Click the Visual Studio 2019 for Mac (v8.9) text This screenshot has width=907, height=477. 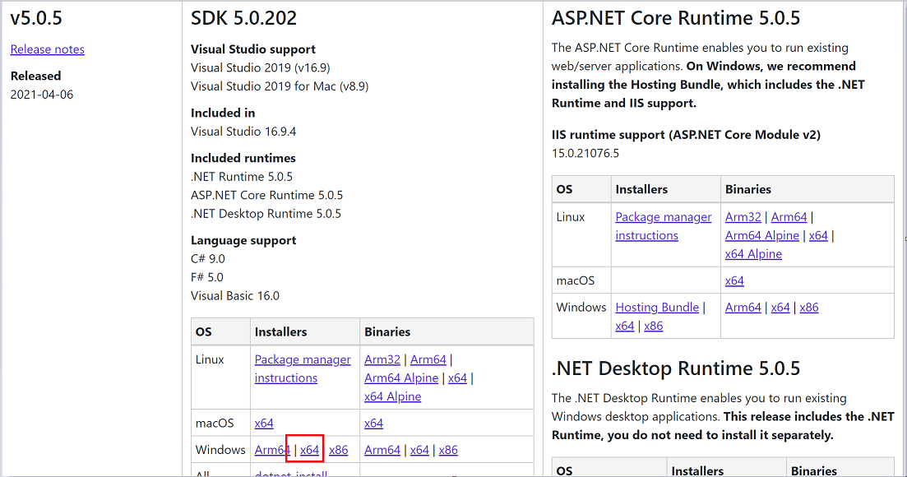coord(280,86)
